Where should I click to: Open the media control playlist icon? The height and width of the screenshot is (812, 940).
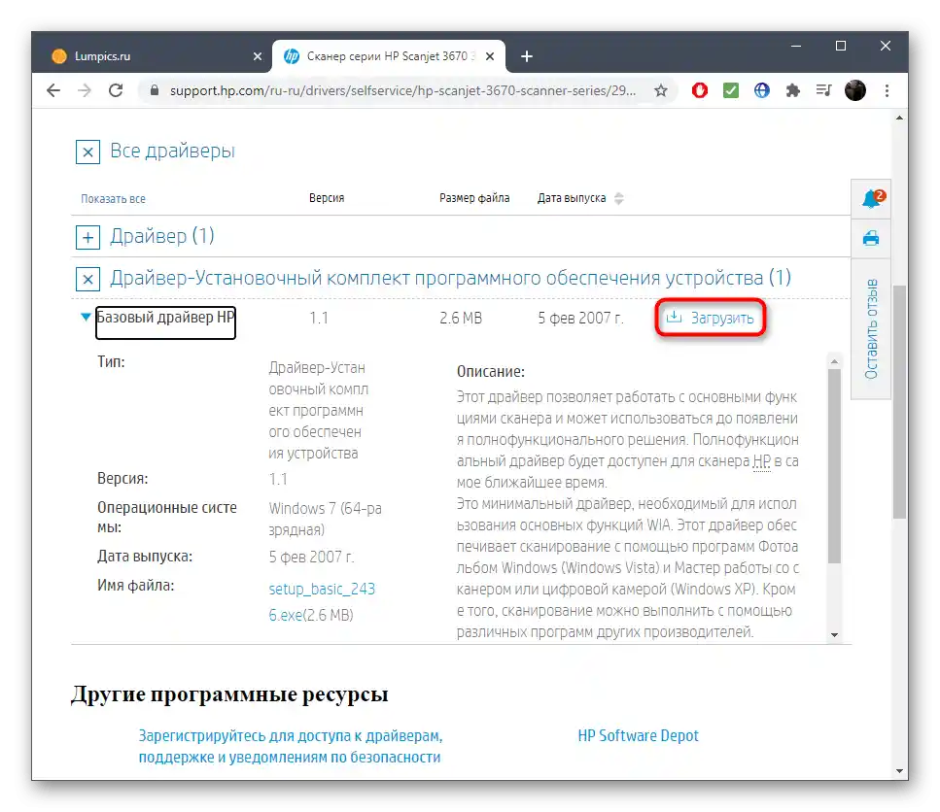click(823, 90)
